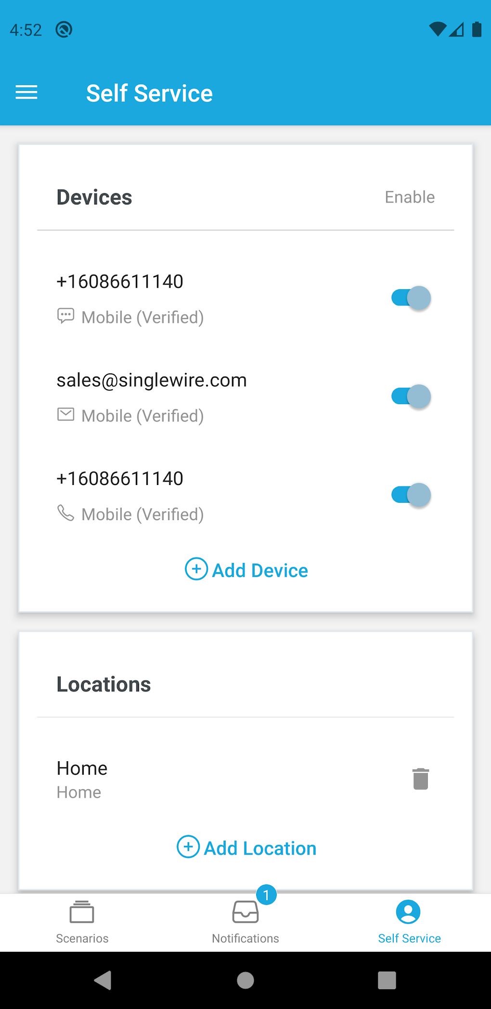Viewport: 491px width, 1009px height.
Task: Delete the Home location with trash icon
Action: (420, 779)
